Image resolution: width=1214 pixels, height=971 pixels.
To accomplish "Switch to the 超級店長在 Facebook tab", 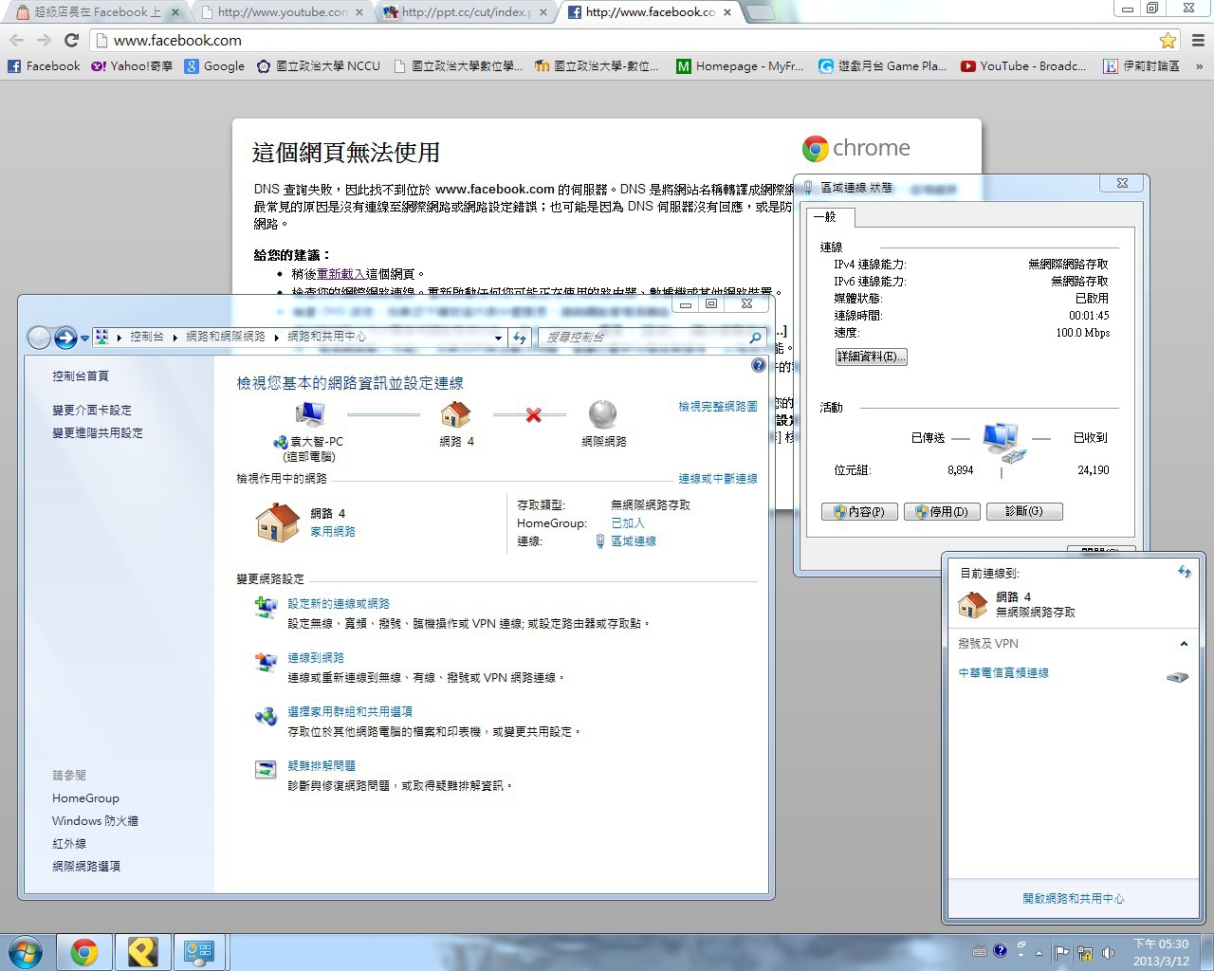I will click(96, 12).
